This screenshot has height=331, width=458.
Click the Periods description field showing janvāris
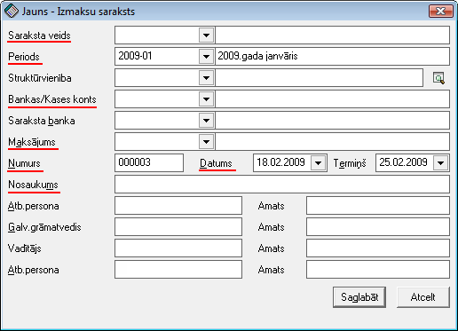point(333,56)
